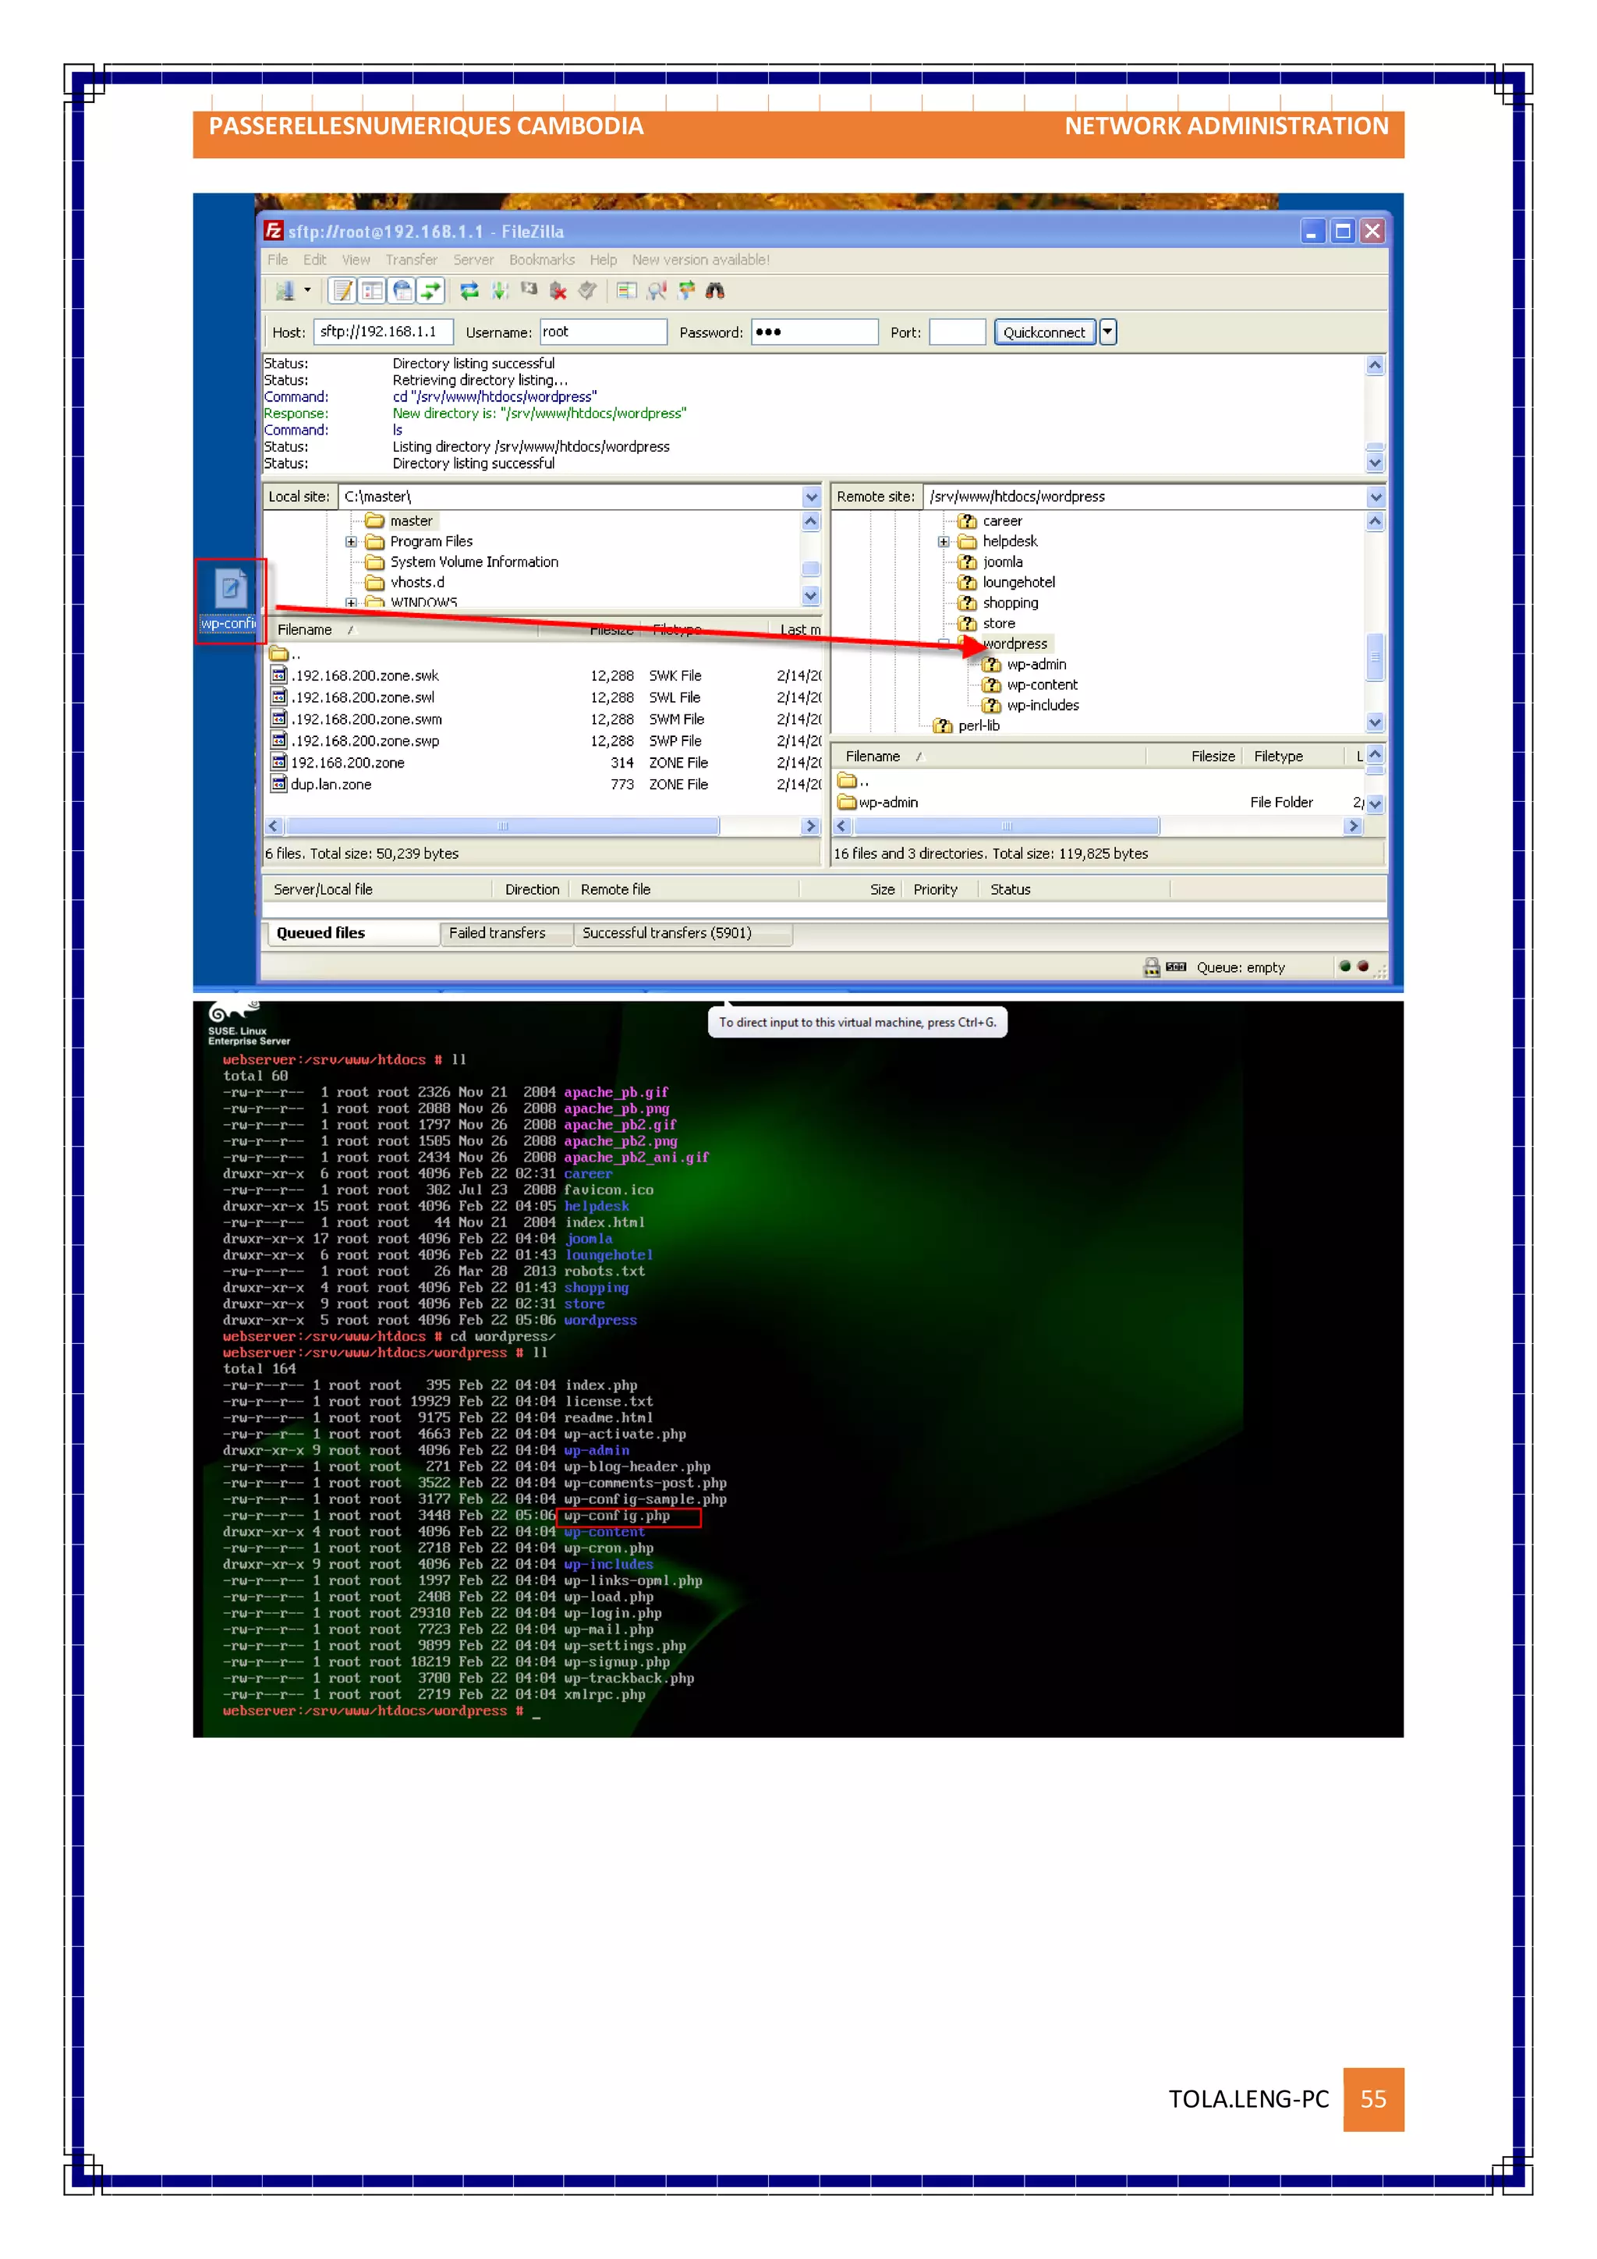The image size is (1597, 2259).
Task: Toggle transfer queue display icon
Action: (x=430, y=291)
